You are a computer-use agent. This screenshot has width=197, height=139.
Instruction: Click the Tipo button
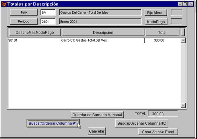(24, 12)
